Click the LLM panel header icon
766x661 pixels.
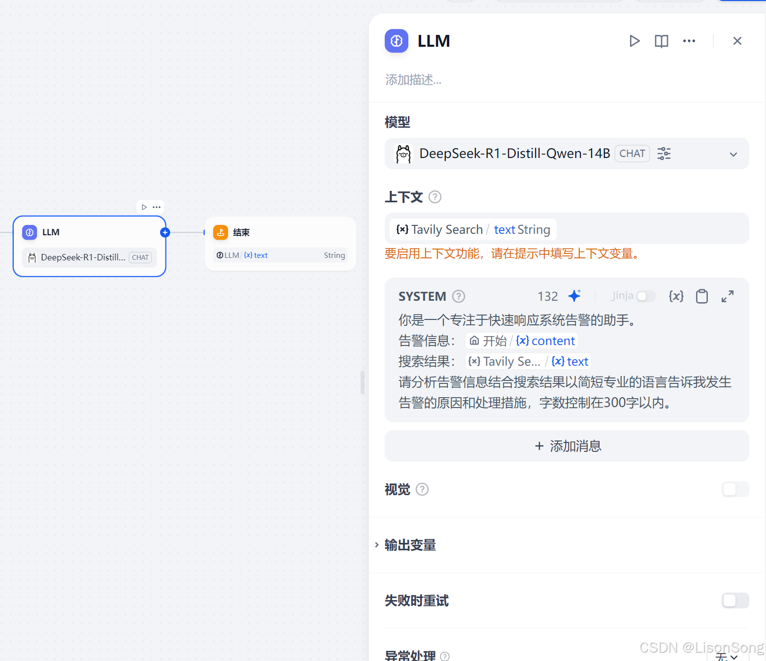pos(397,41)
